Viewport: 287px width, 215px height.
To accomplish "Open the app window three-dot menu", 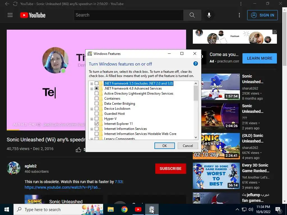I will pyautogui.click(x=241, y=4).
